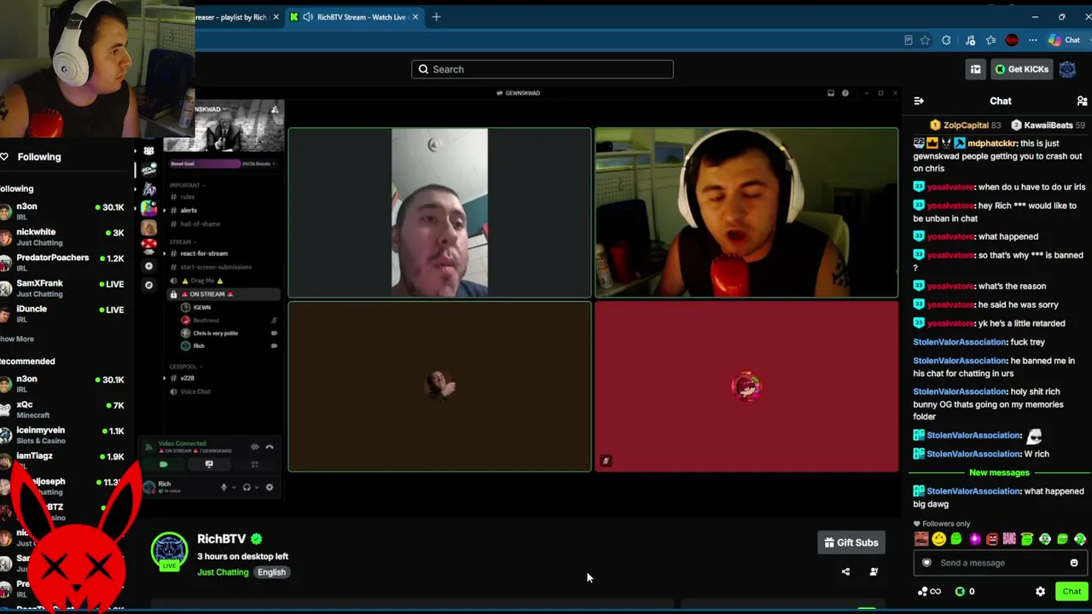This screenshot has width=1092, height=614.
Task: Open the browser settings and more menu
Action: click(1032, 40)
